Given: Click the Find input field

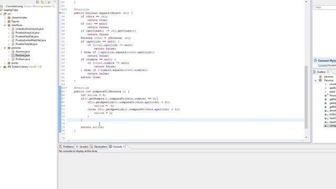Looking at the screenshot, I should (325, 7).
